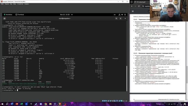The image size is (188, 106).
Task: Open the Справка menu in VirtualBox
Action: pos(26,4)
